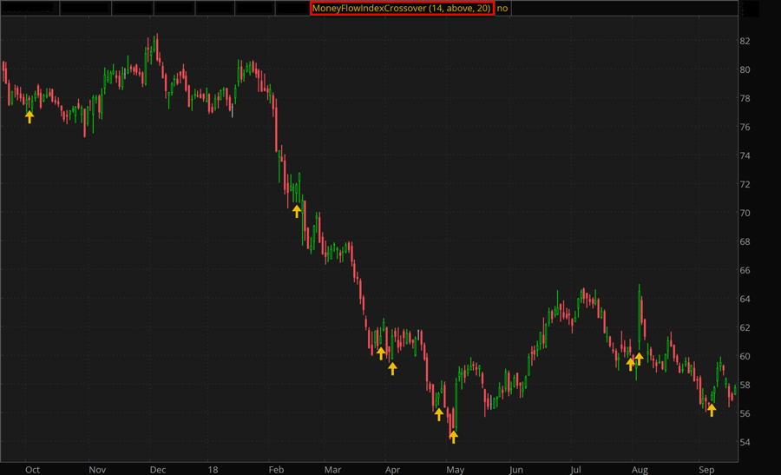The height and width of the screenshot is (475, 781).
Task: Click the yellow arrow just before April label
Action: 381,353
